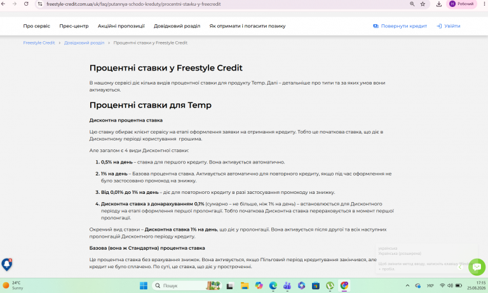Click the Дисконтна процентна ставка subheading

(x=126, y=120)
